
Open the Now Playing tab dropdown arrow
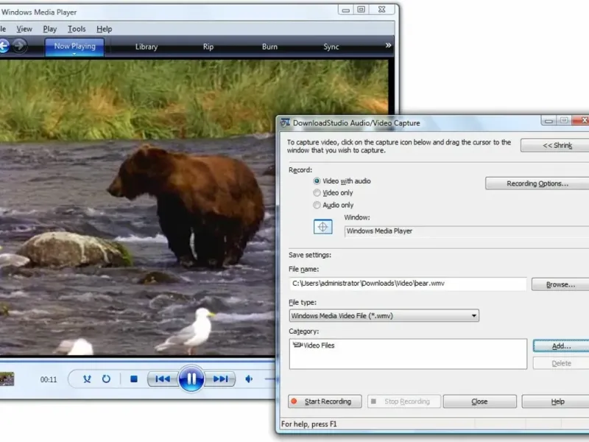pos(74,54)
